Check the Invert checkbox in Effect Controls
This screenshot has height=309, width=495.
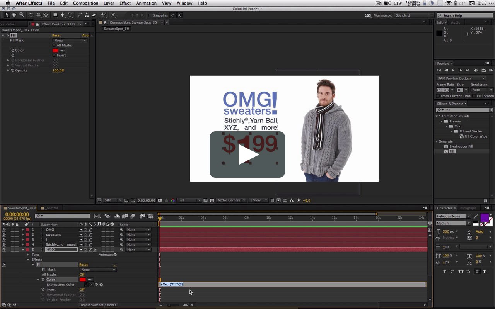coord(54,55)
